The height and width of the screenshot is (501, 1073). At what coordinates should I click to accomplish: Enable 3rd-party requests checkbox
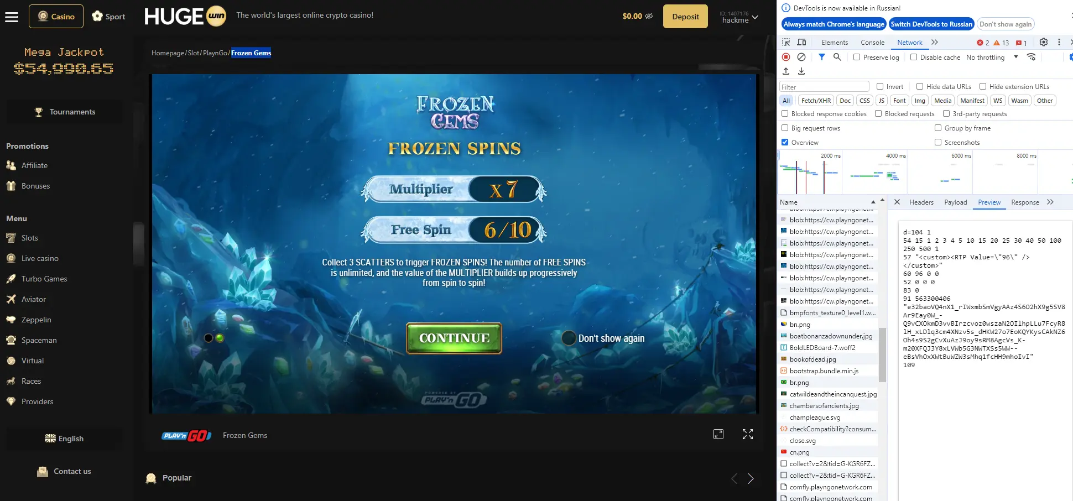coord(946,113)
